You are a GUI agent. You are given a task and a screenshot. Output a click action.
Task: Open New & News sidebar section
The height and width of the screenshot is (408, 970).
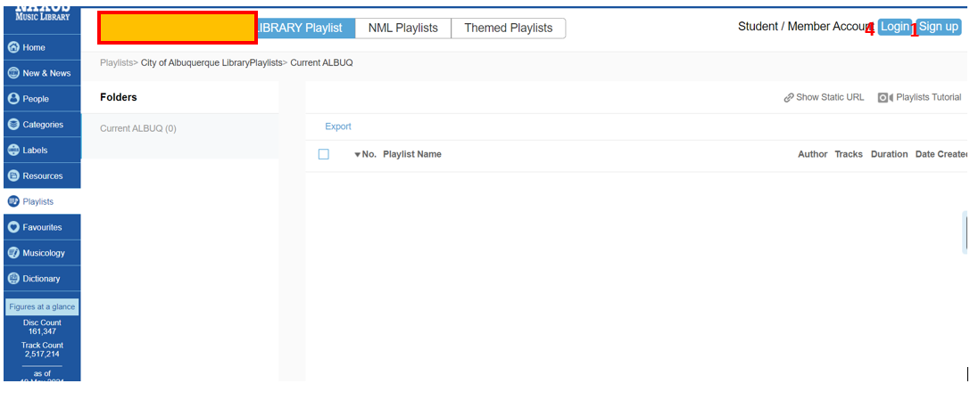click(x=42, y=73)
